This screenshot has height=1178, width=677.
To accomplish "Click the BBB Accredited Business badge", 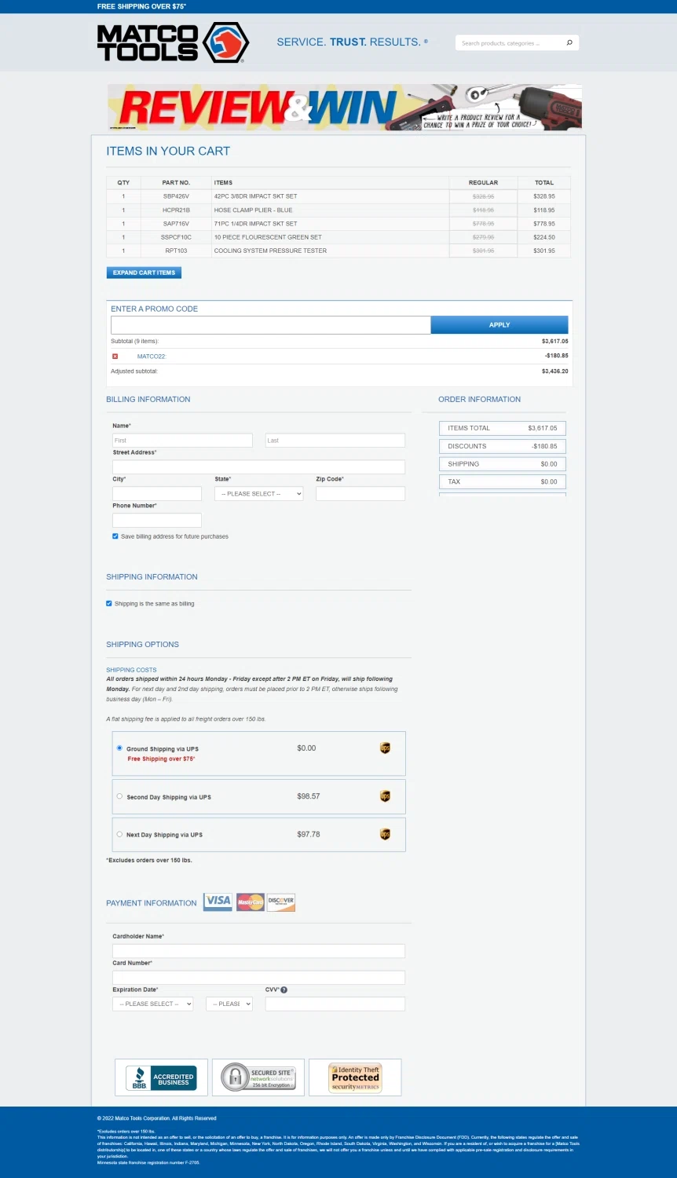I will 161,1077.
